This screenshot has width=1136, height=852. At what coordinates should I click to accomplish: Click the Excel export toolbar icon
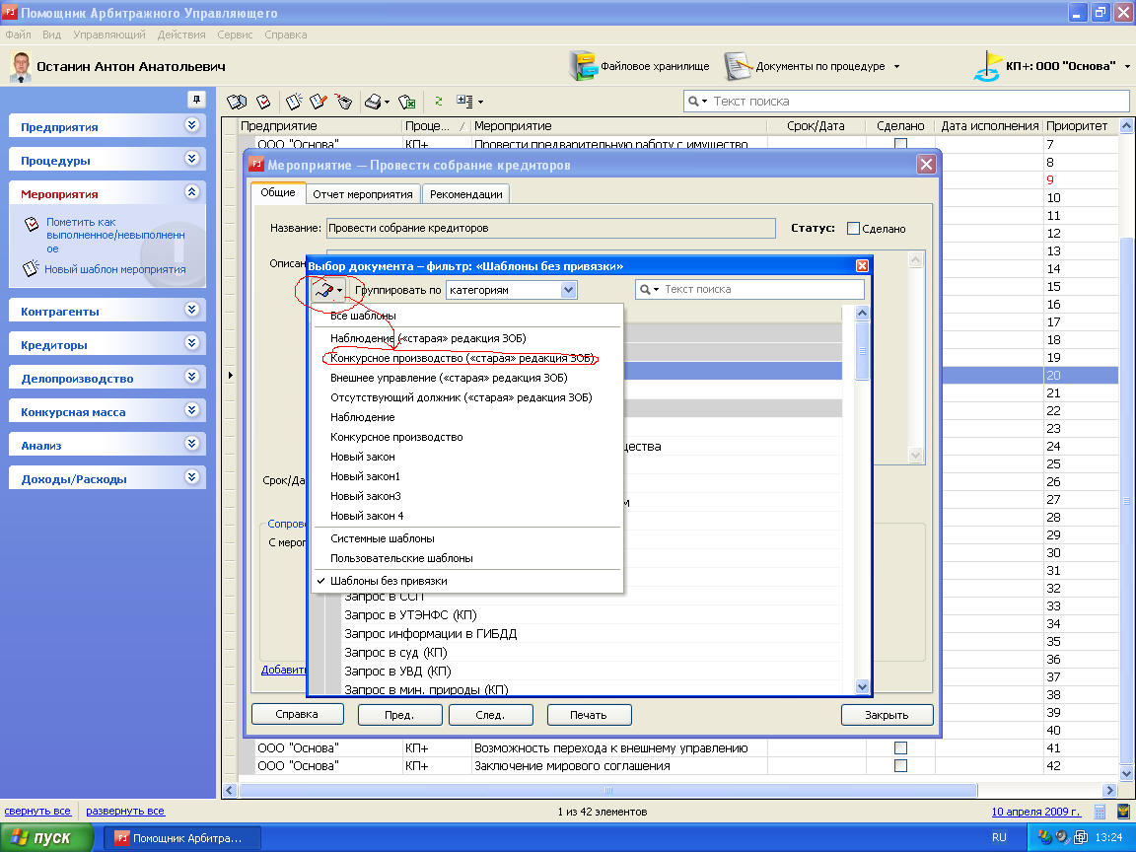pos(407,102)
